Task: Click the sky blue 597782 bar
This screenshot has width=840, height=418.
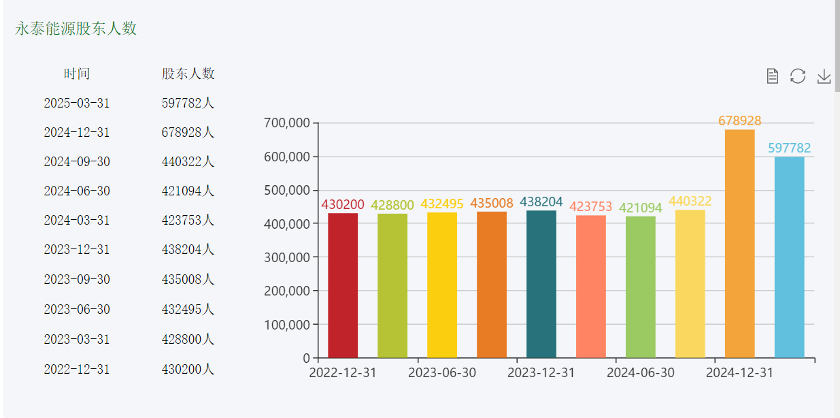Action: (790, 257)
